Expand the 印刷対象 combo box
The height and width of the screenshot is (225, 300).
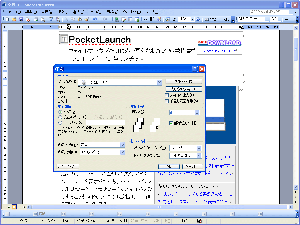pyautogui.click(x=122, y=145)
